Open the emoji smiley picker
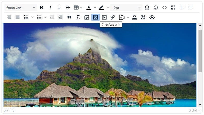204x115 pixels. point(156,8)
